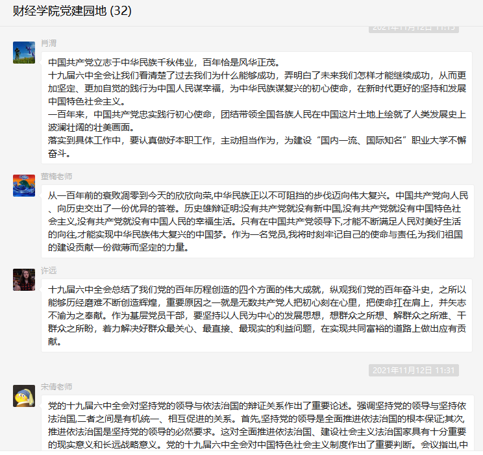Select the sender name 宋倩老师
Viewport: 483px width, 455px height.
(x=56, y=387)
